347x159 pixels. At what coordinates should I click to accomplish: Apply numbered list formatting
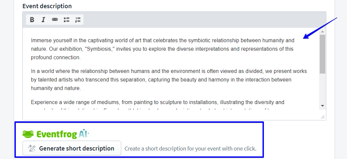78,20
